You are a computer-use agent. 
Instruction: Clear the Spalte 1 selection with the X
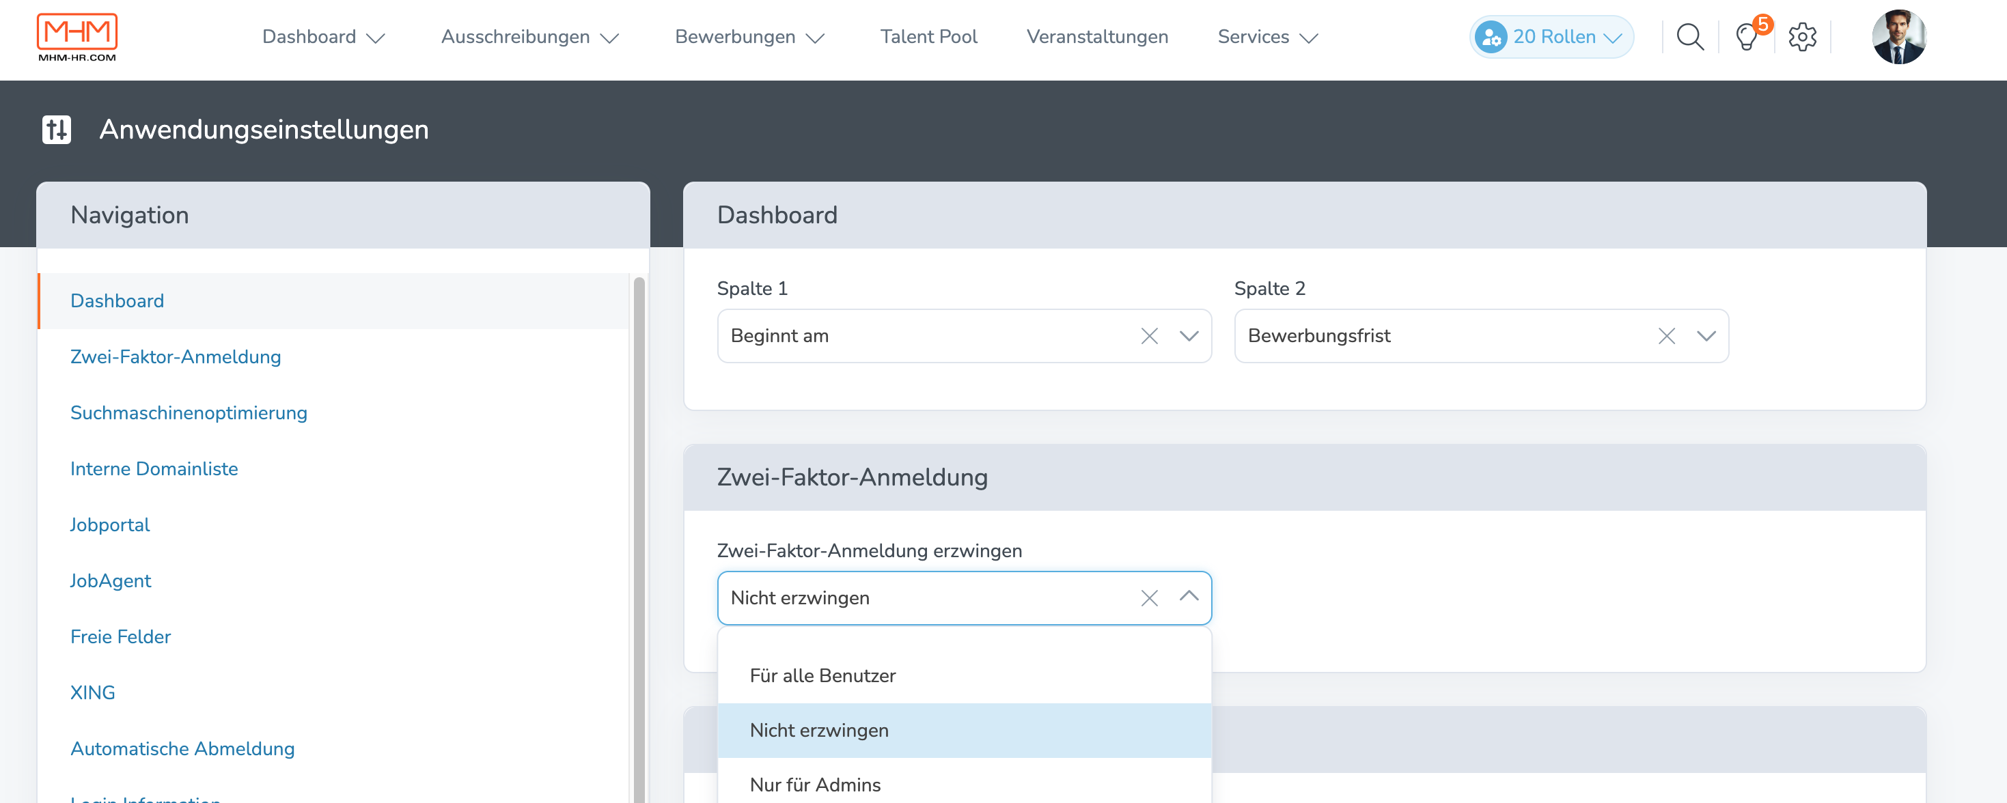1150,336
